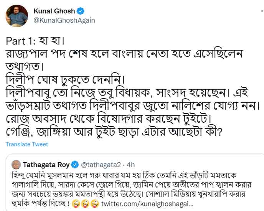Viewport: 264px width, 211px height.
Task: Click the Tathagata Roy name
Action: point(46,165)
